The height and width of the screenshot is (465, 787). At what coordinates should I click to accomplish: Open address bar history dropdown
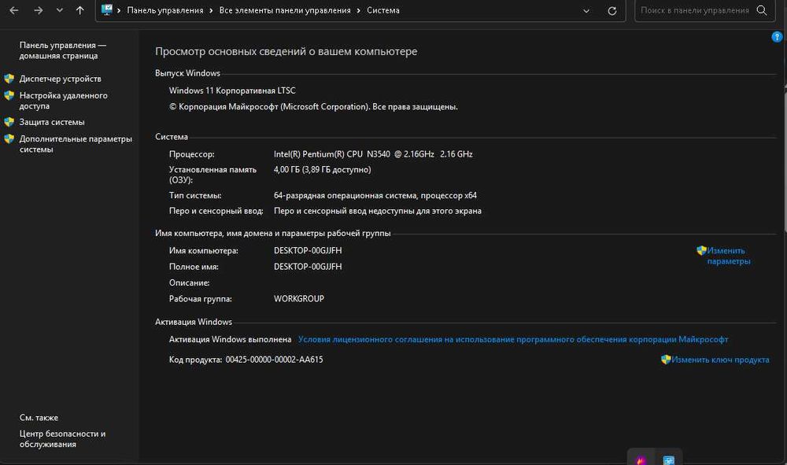click(x=586, y=10)
